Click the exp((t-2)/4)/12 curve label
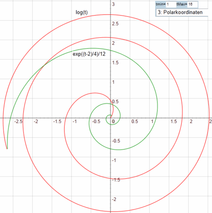212x213 pixels. (x=89, y=54)
